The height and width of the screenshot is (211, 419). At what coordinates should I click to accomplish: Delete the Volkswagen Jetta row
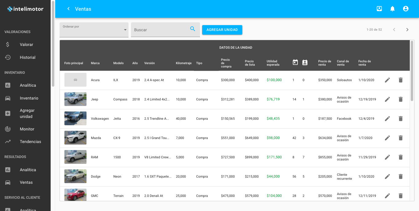pyautogui.click(x=400, y=119)
